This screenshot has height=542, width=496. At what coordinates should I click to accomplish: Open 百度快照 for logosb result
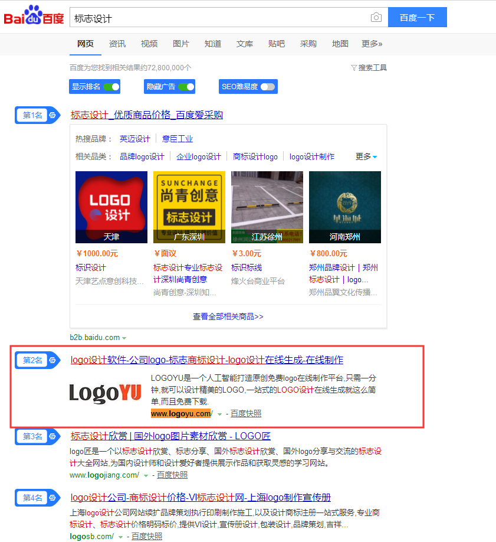click(x=147, y=537)
